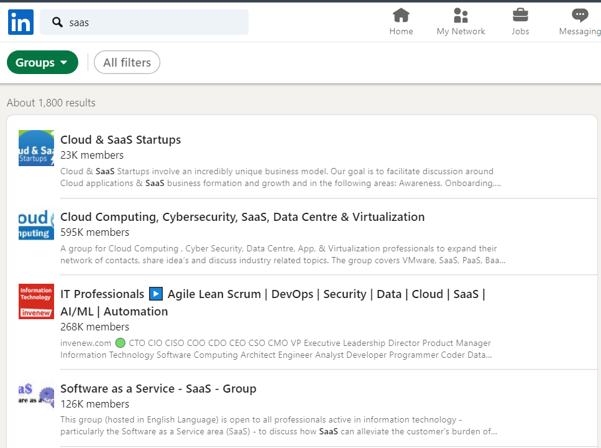Screen dimensions: 601x448
Task: Click the LinkedIn logo icon
Action: (x=21, y=22)
